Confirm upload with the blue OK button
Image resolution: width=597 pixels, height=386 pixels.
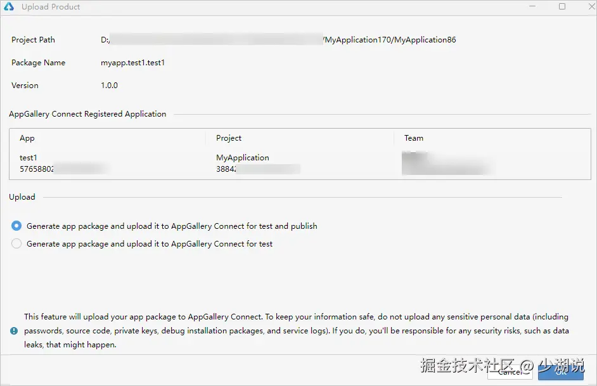pyautogui.click(x=560, y=372)
